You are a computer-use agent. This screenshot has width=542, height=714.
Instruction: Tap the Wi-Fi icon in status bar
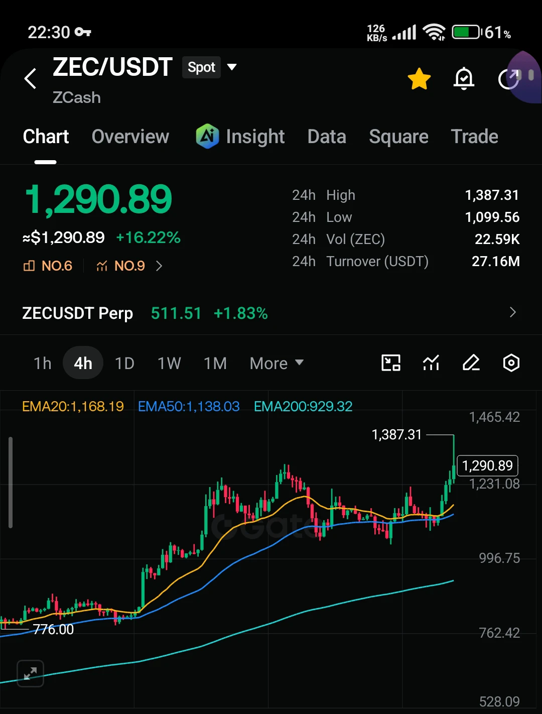click(434, 33)
